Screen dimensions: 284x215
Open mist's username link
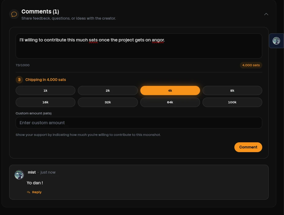pyautogui.click(x=32, y=172)
